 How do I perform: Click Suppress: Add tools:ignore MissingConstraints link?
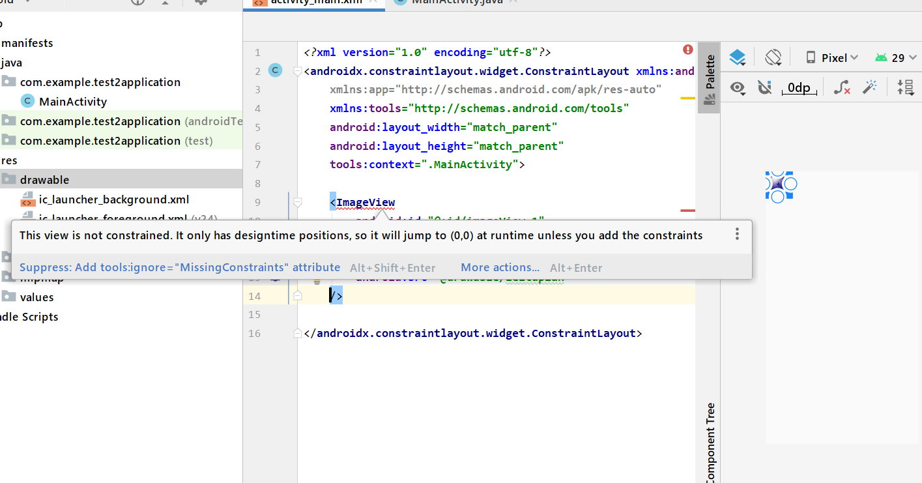point(180,267)
